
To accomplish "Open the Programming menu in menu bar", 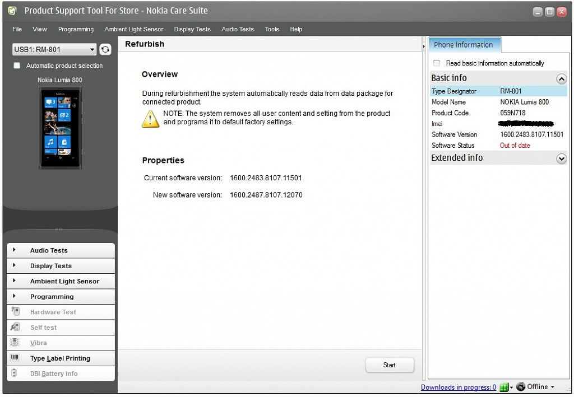I will coord(76,29).
